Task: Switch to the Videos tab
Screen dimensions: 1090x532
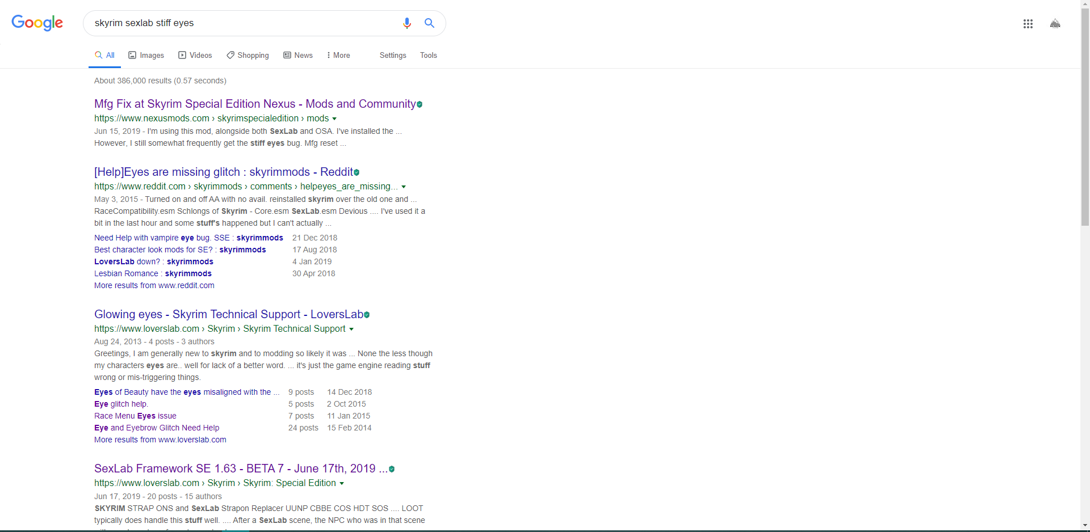Action: coord(195,55)
